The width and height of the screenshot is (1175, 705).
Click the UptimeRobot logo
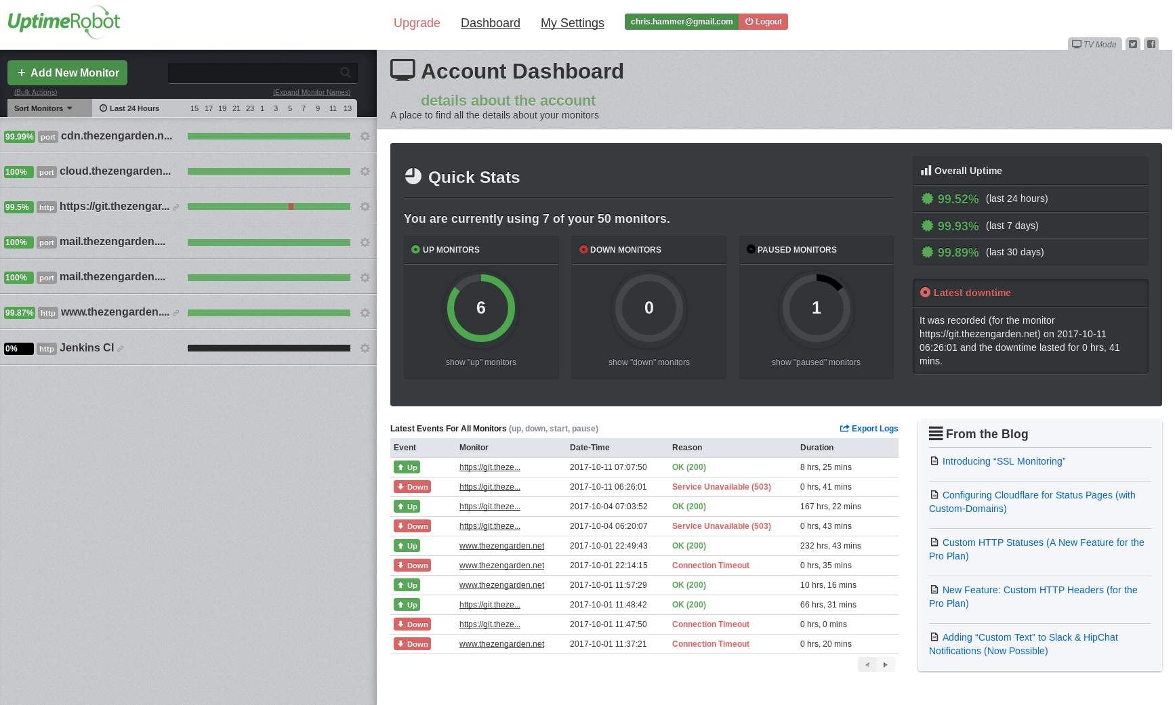pos(64,22)
